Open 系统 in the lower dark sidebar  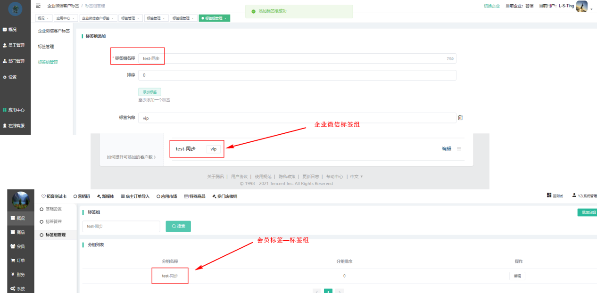point(18,289)
